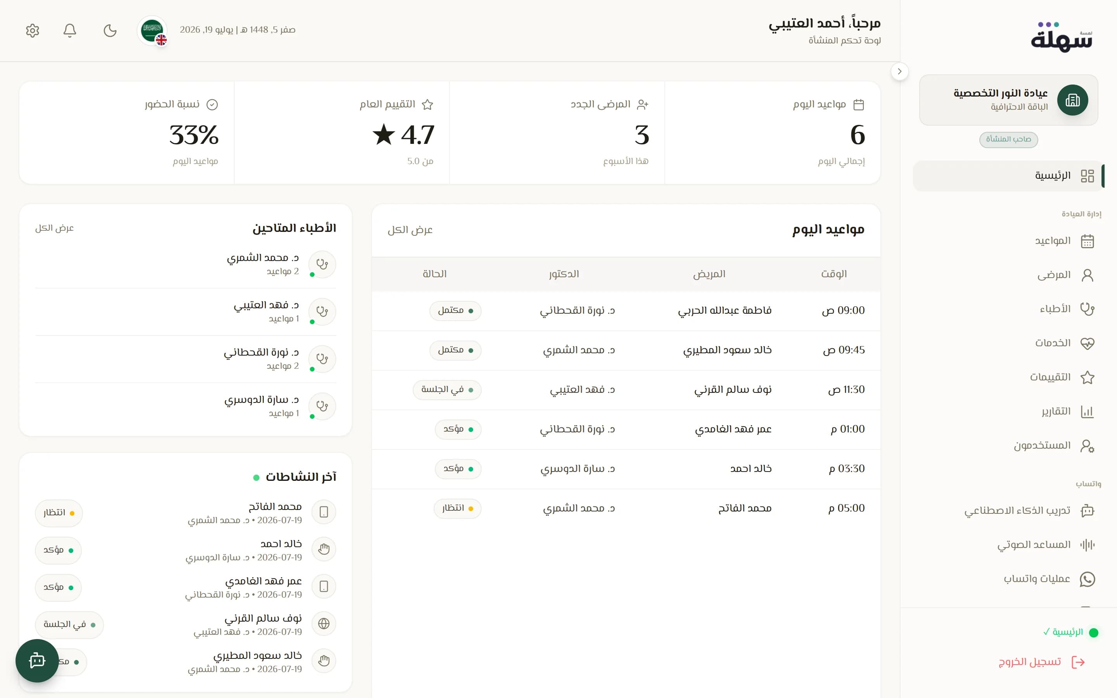Click انتظار badge in آخر النشاطات
Viewport: 1117px width, 698px height.
(59, 513)
